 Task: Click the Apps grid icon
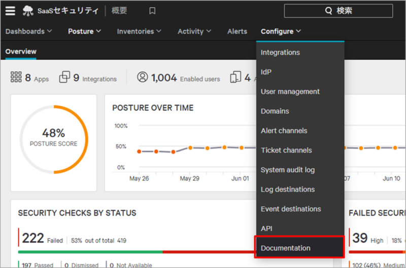[x=16, y=77]
